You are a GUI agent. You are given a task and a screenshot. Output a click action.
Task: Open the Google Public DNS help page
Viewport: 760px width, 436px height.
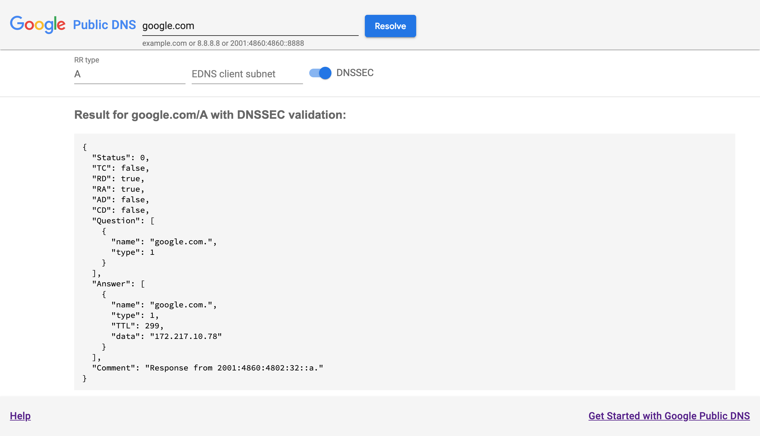tap(20, 416)
